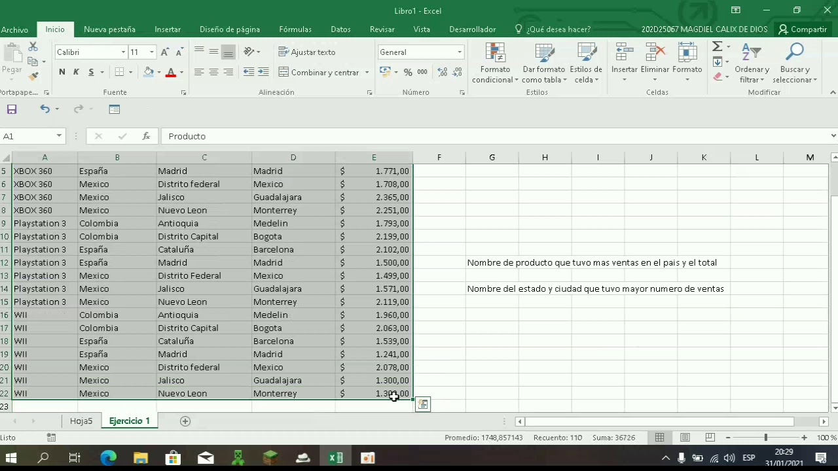Open Dar formato como tabla gallery
The width and height of the screenshot is (838, 471).
543,63
